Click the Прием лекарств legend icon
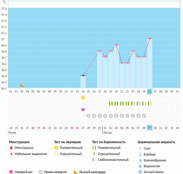Viewport: 183px width, 174px height. [x=41, y=172]
